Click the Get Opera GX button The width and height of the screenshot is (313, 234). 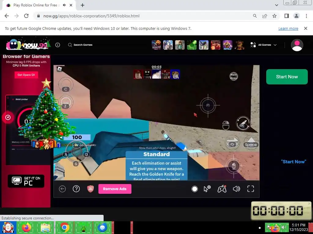point(26,75)
